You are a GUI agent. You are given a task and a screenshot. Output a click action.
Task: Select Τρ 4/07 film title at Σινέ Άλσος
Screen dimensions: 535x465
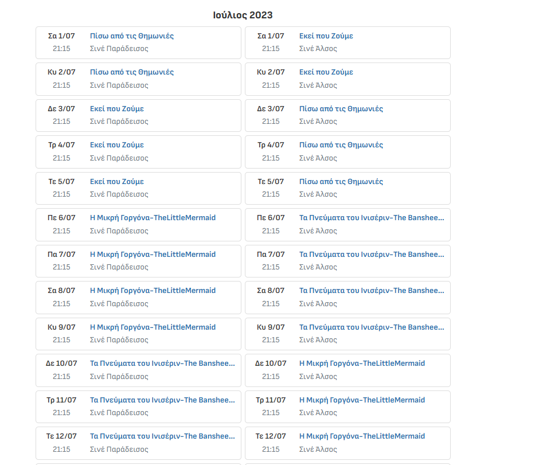coord(341,145)
